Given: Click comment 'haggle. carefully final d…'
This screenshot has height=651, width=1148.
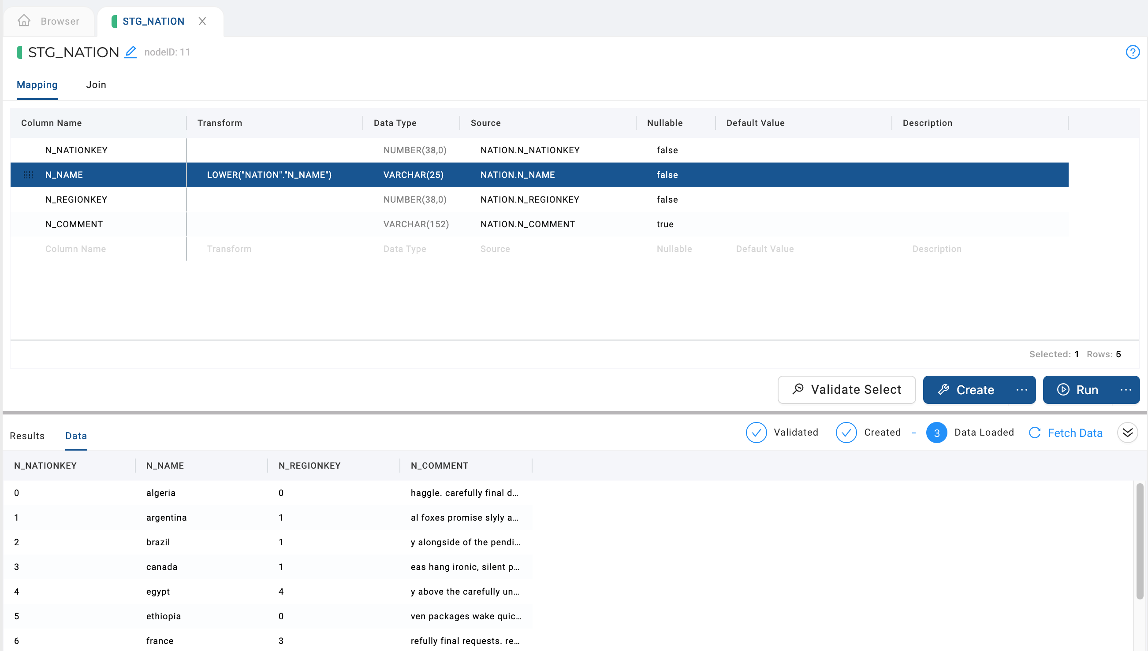Looking at the screenshot, I should pyautogui.click(x=464, y=493).
